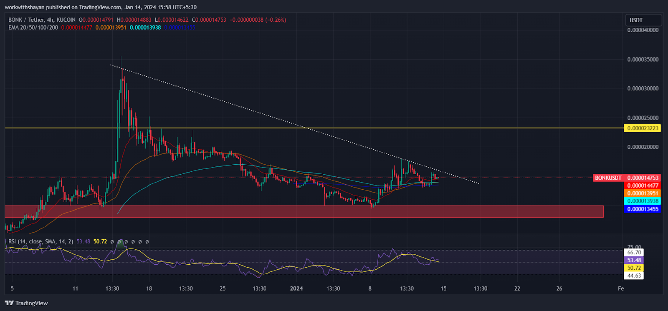Click the white 44.63 tag on RSI axis
Viewport: 668px width, 311px height.
(x=634, y=276)
